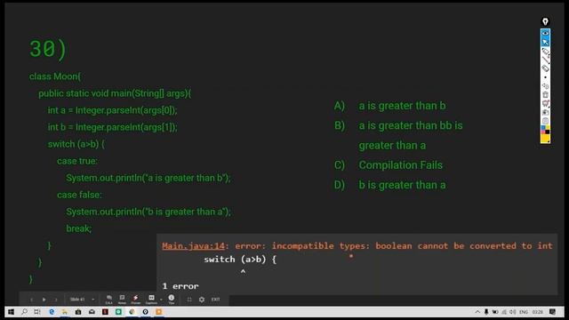The height and width of the screenshot is (320, 569).
Task: Click the system clock in the taskbar
Action: 537,312
